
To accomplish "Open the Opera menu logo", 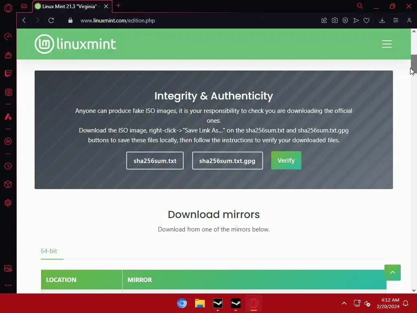I will click(8, 8).
